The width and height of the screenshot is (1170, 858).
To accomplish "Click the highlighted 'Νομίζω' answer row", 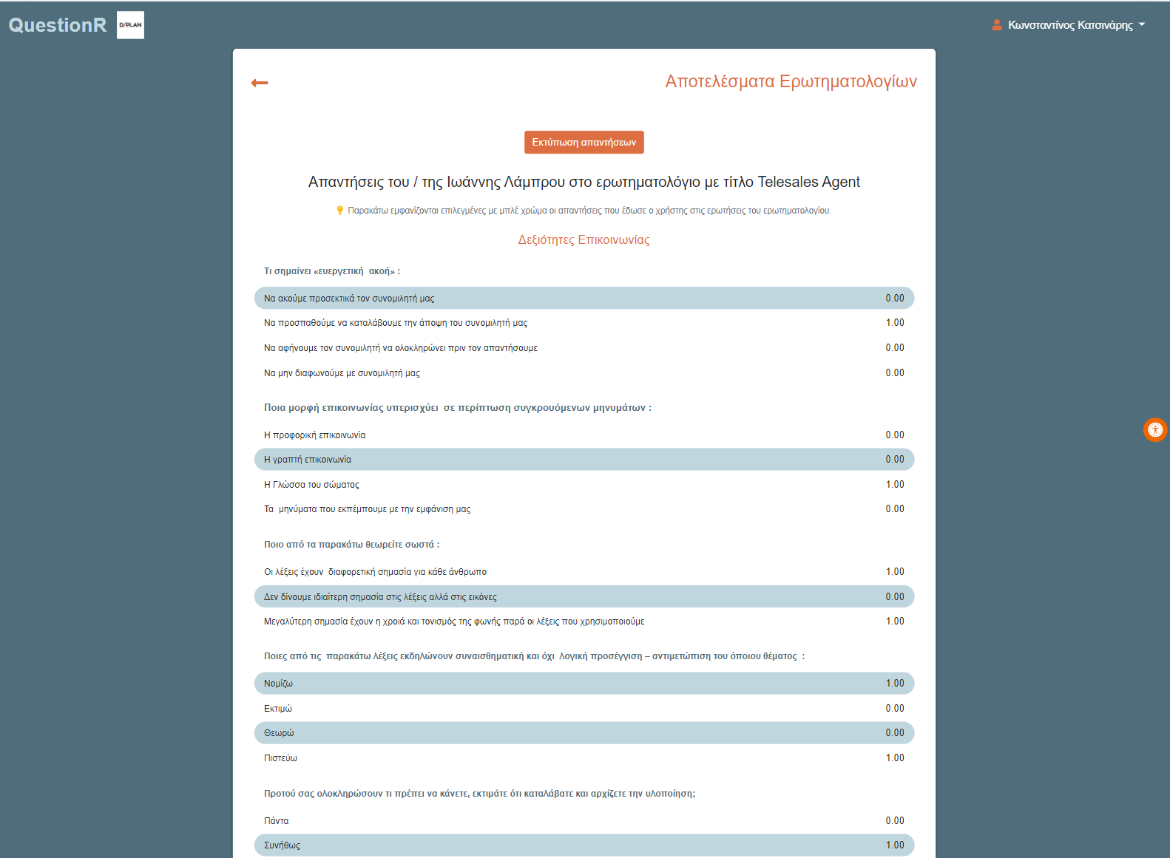I will click(584, 684).
